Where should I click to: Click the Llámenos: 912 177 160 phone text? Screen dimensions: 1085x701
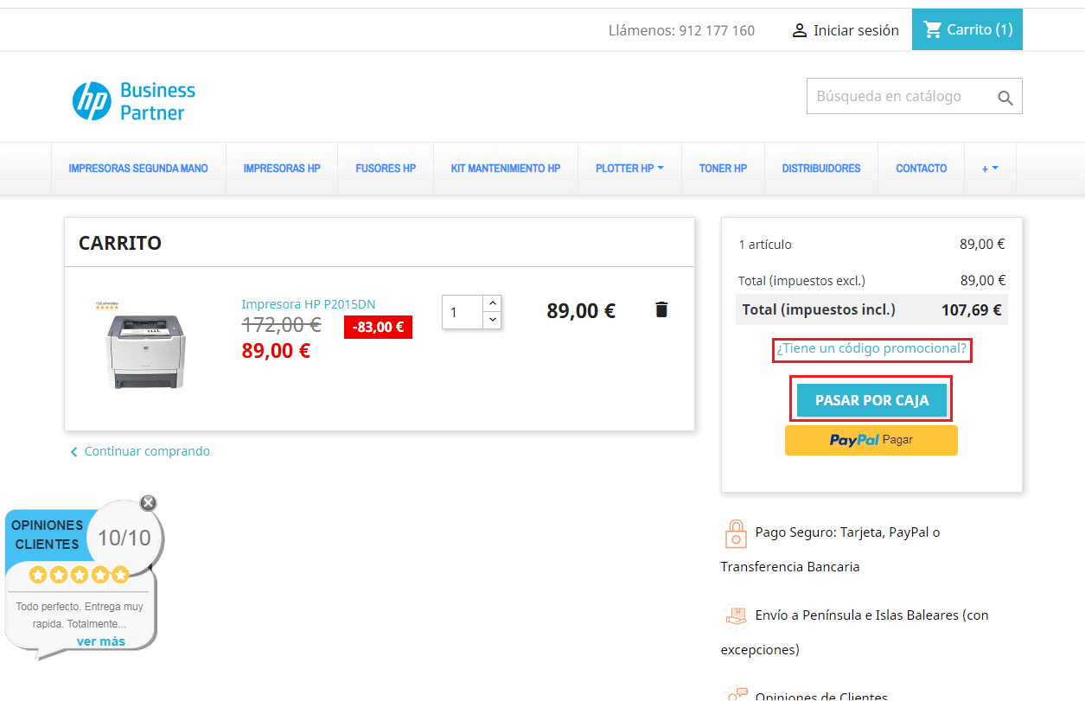[x=681, y=30]
